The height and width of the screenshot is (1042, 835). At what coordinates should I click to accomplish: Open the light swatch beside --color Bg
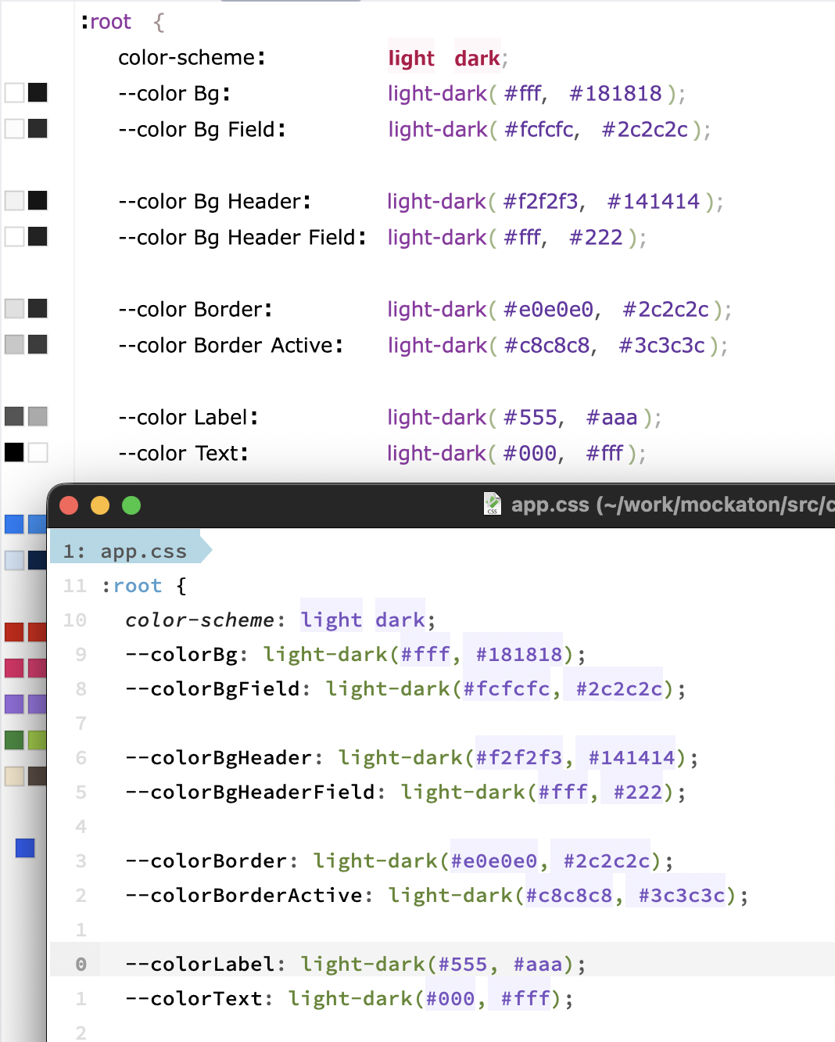pyautogui.click(x=15, y=92)
